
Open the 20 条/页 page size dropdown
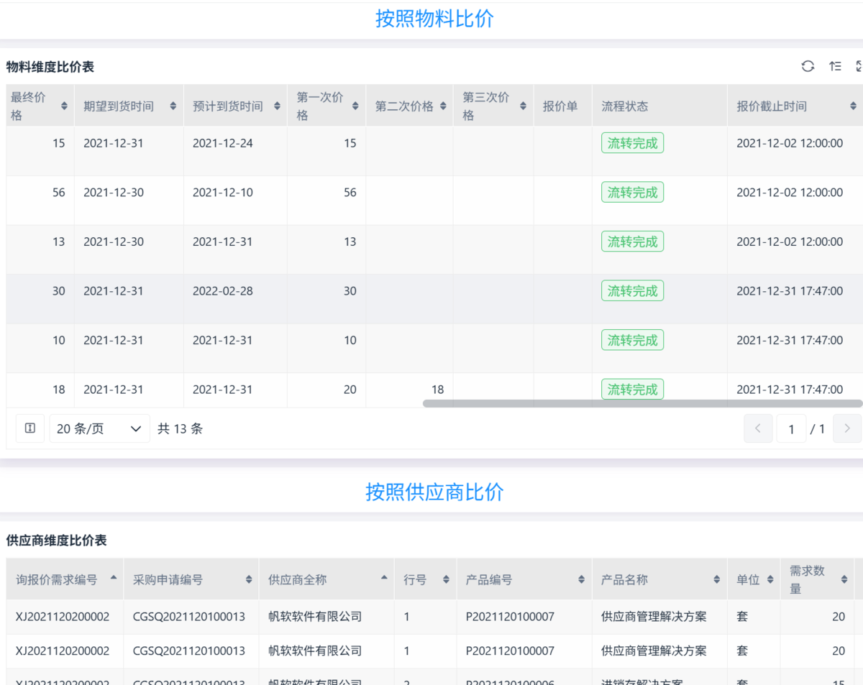99,428
